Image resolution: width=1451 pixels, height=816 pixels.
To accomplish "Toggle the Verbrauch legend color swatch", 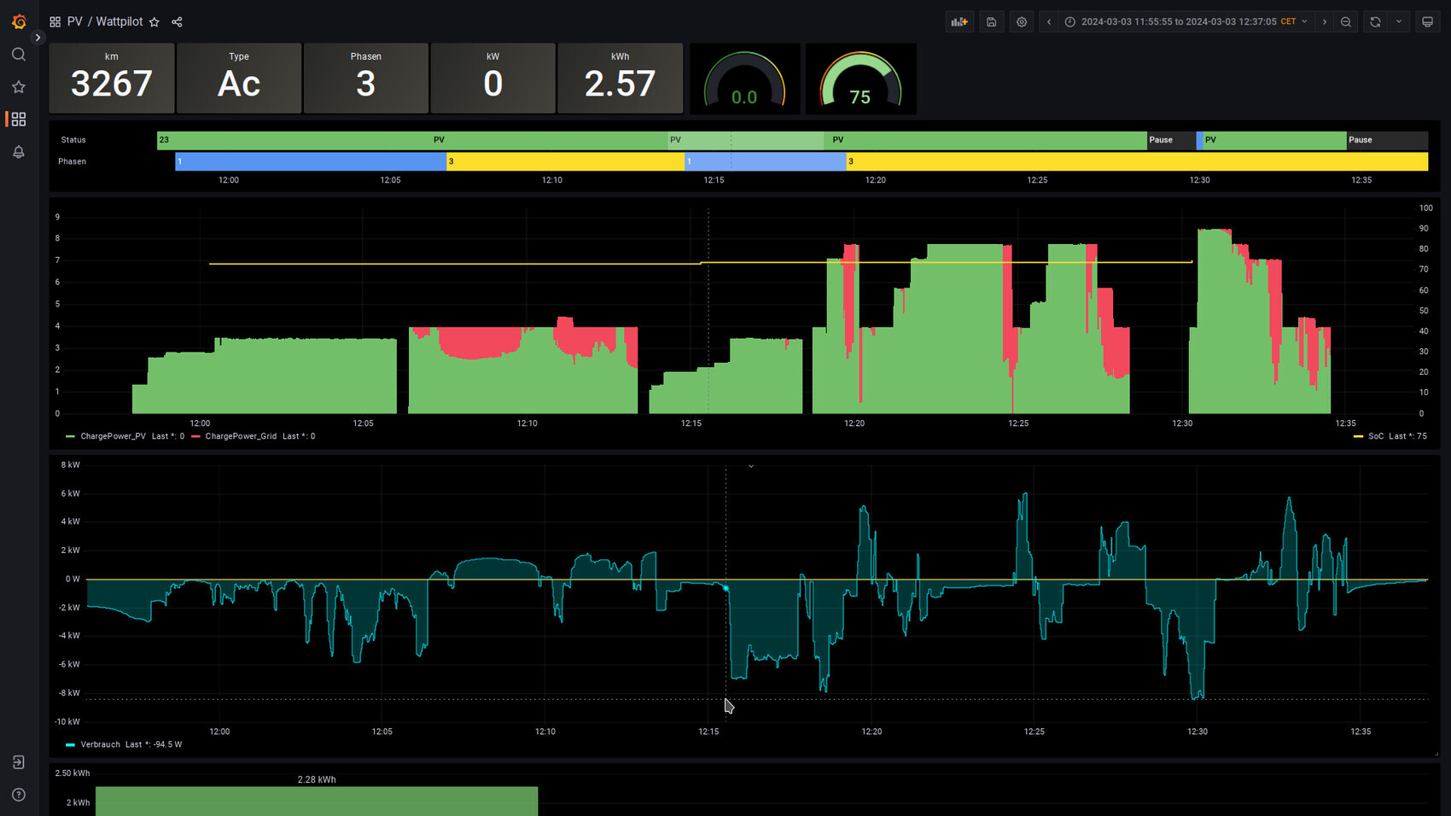I will click(70, 745).
